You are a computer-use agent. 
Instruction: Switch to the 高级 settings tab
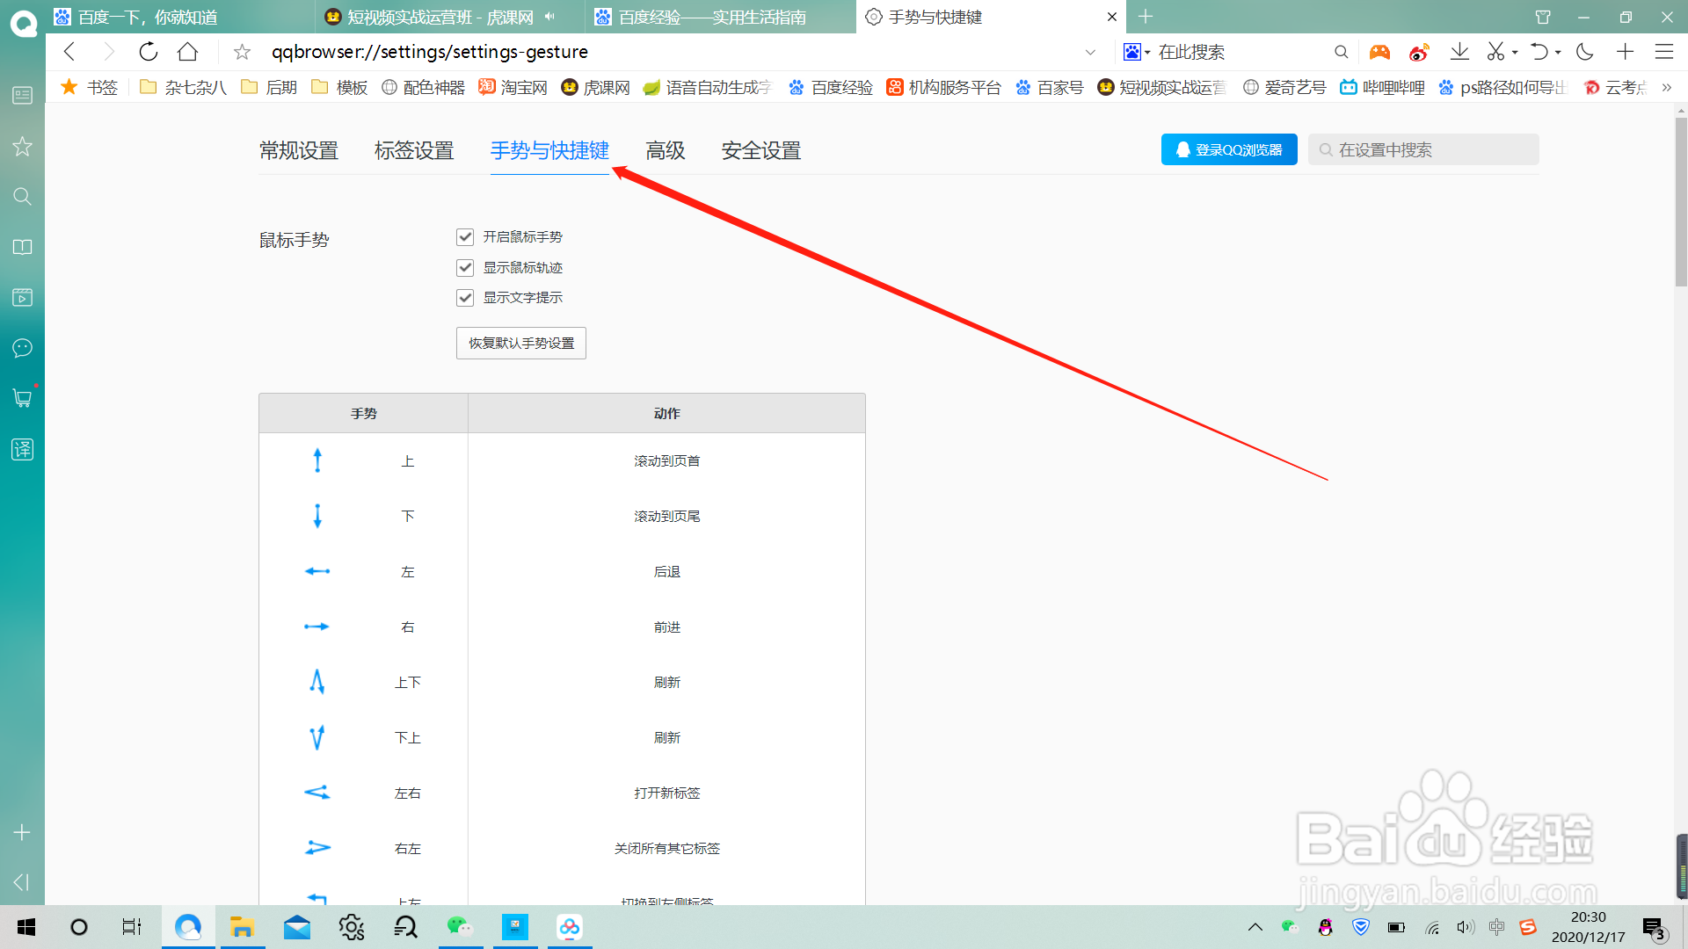coord(665,151)
